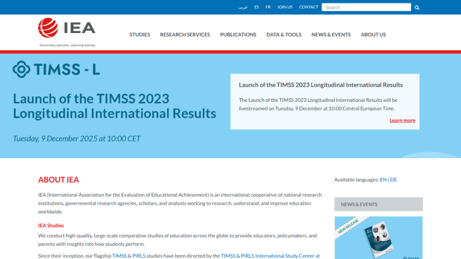Open the New Release news thumbnail
Image resolution: width=461 pixels, height=259 pixels.
(x=379, y=237)
